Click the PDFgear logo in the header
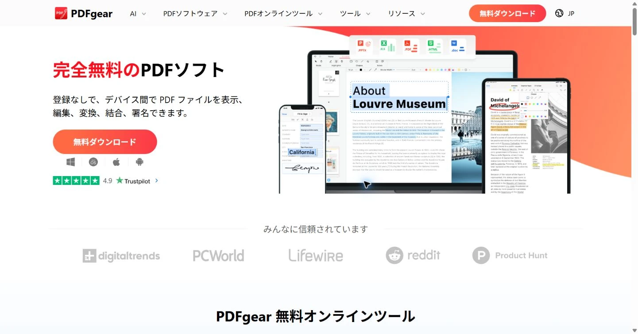 point(84,13)
